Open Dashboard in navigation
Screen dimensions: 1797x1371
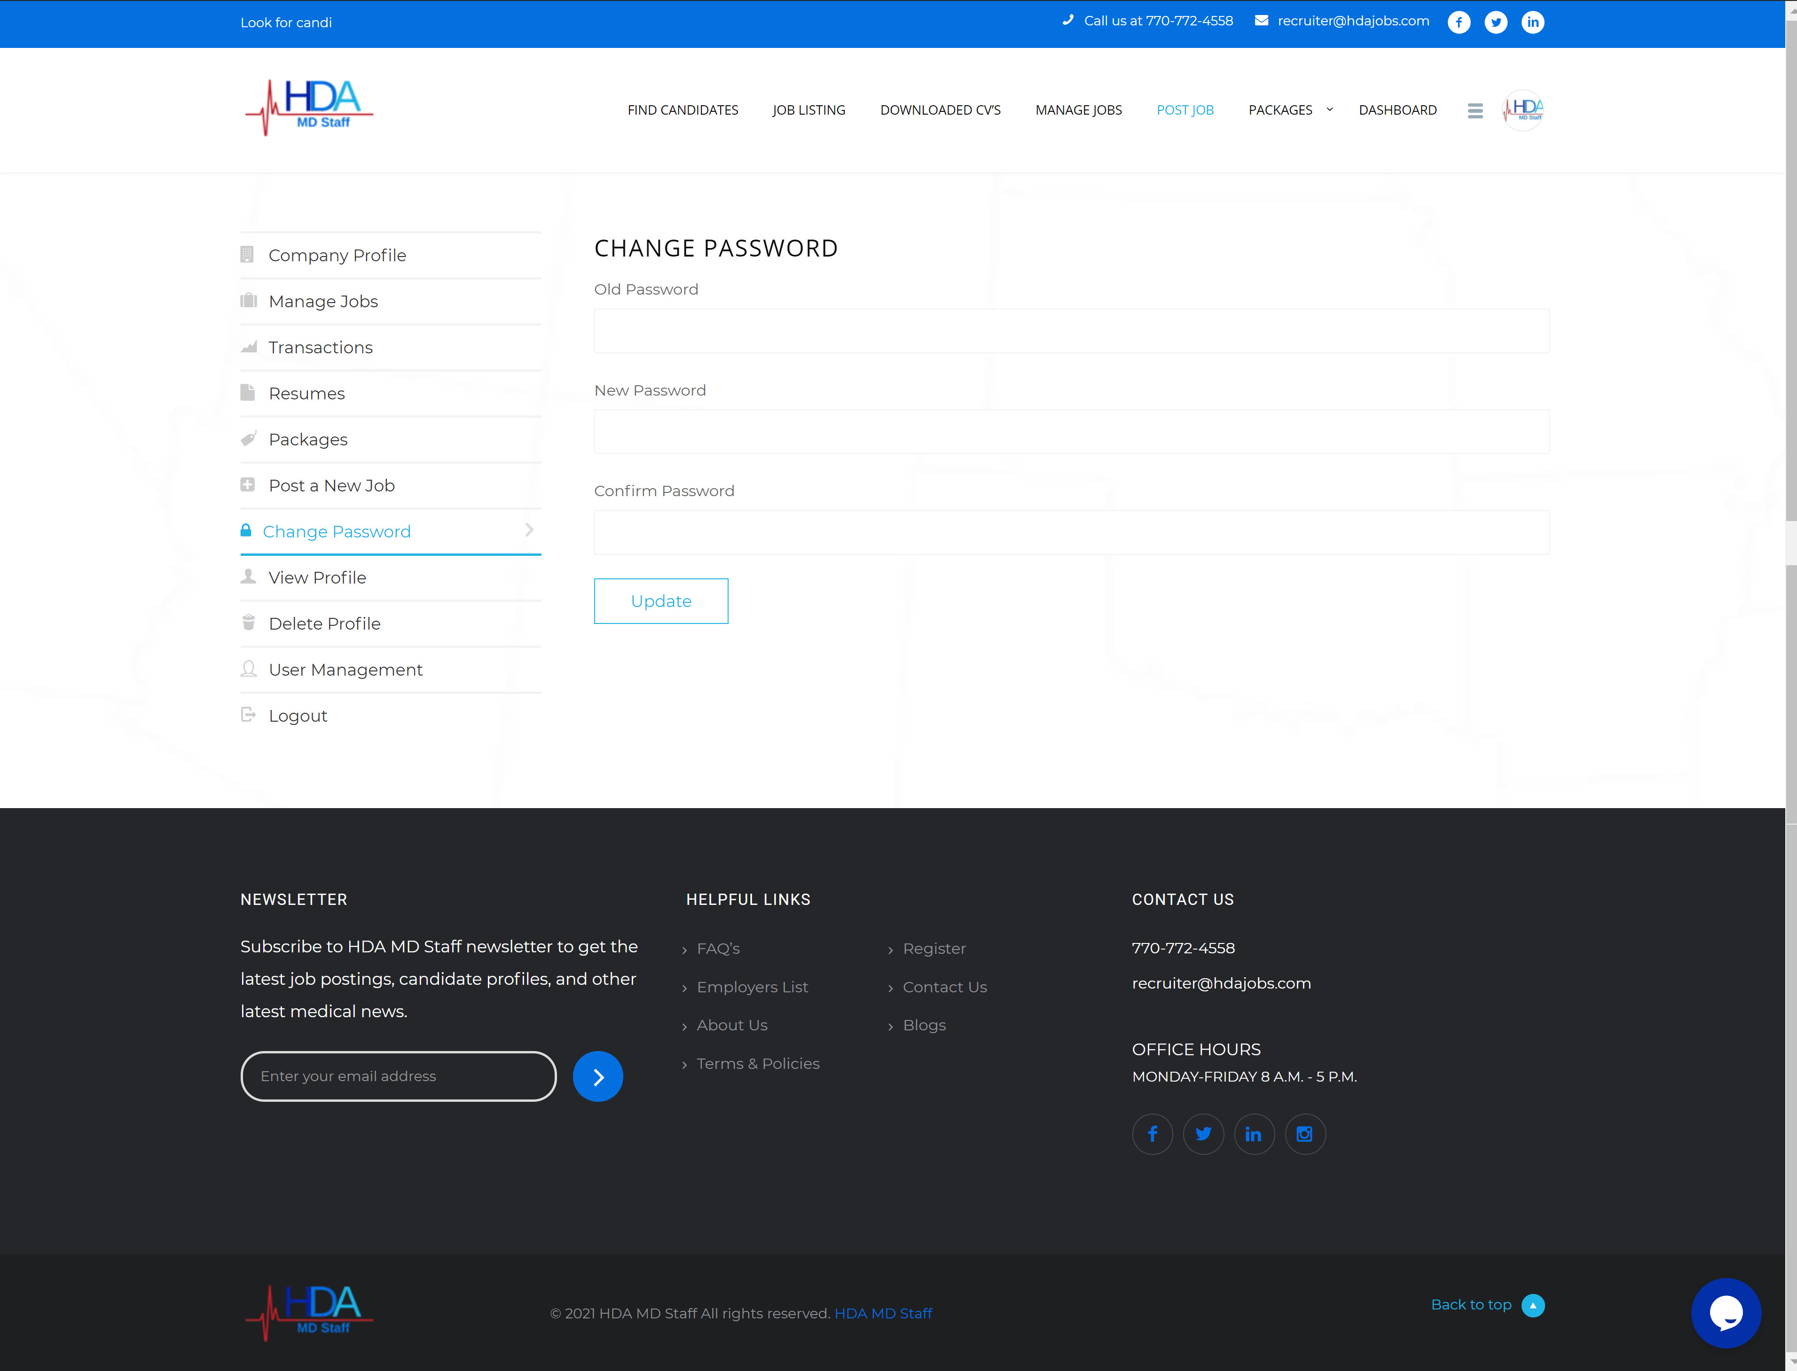1397,110
